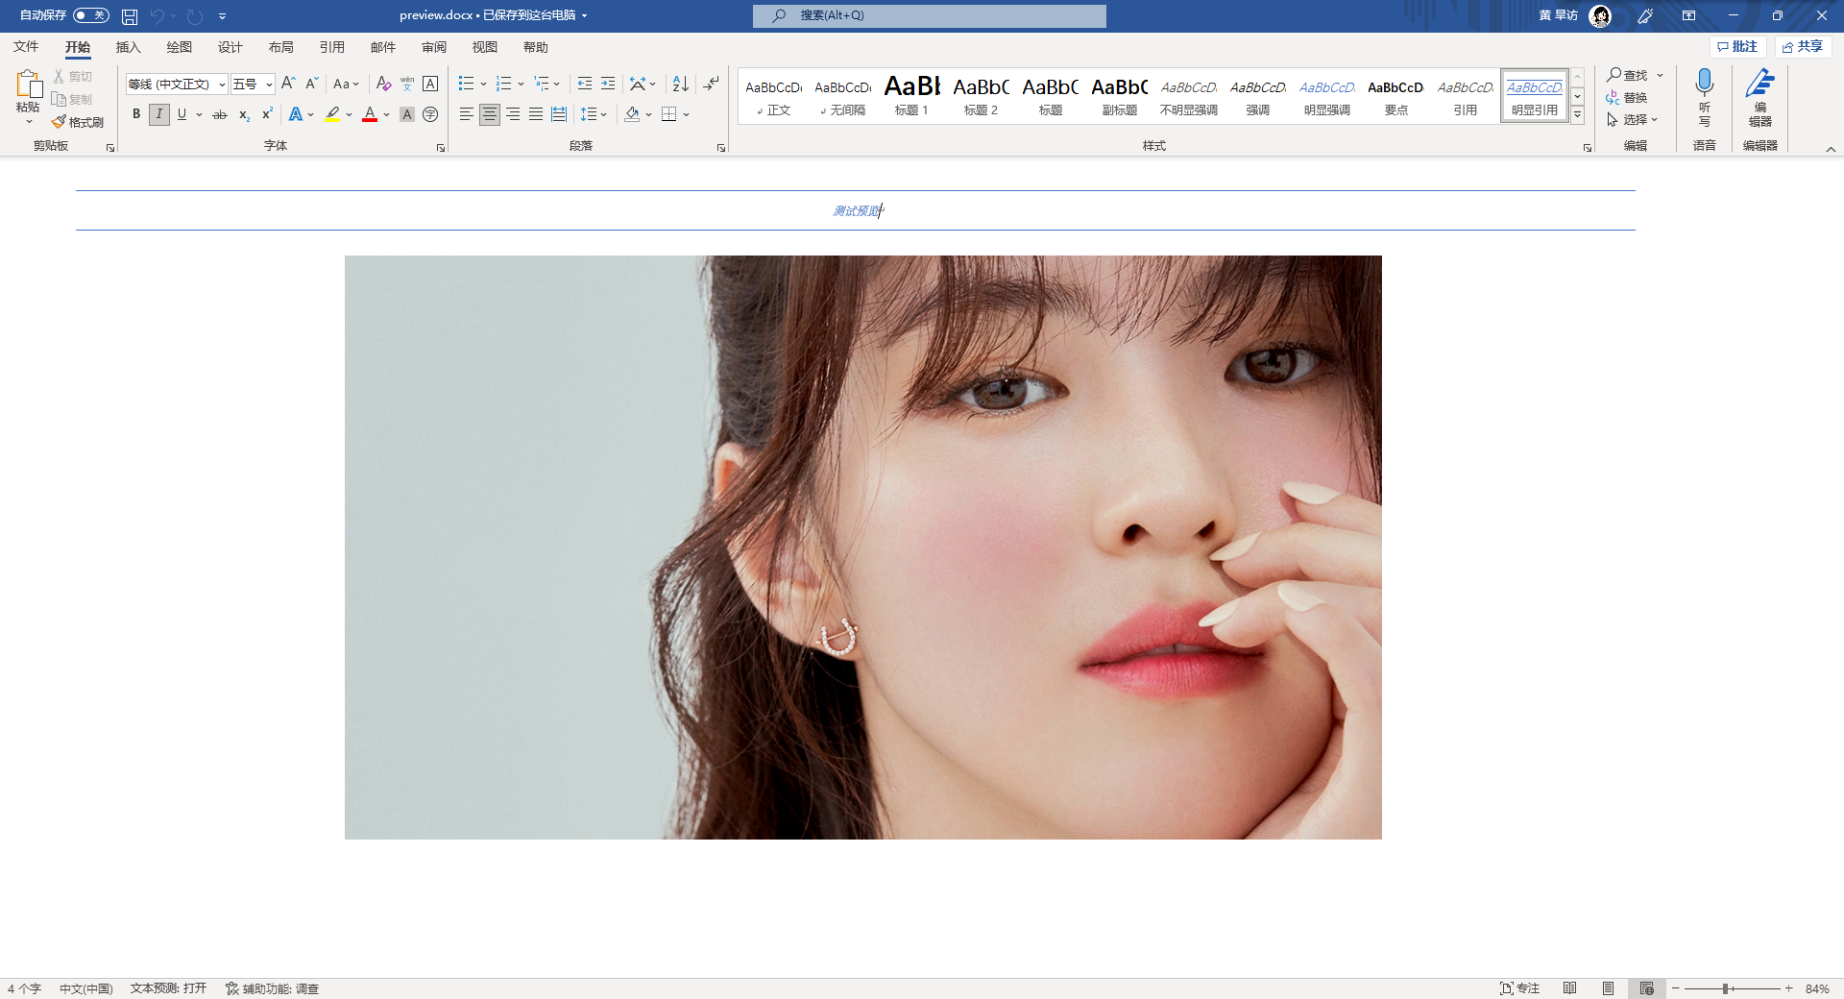
Task: Open the font name dropdown
Action: tap(222, 85)
